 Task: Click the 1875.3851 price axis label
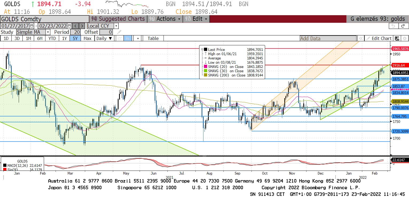click(x=400, y=79)
